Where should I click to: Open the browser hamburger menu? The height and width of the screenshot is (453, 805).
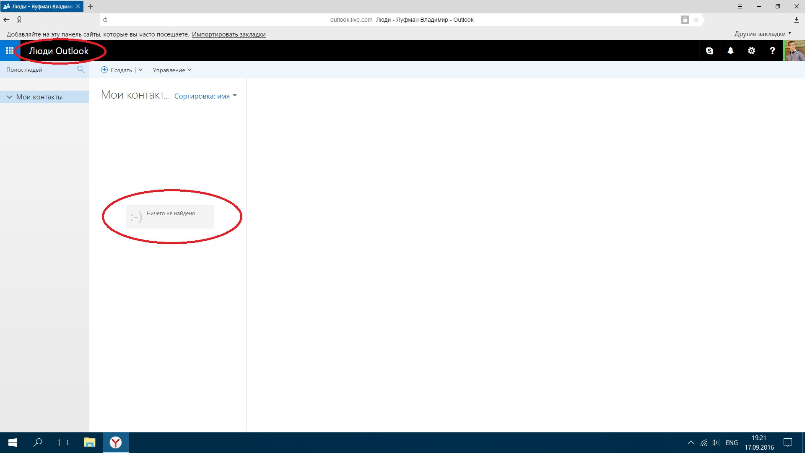(740, 6)
